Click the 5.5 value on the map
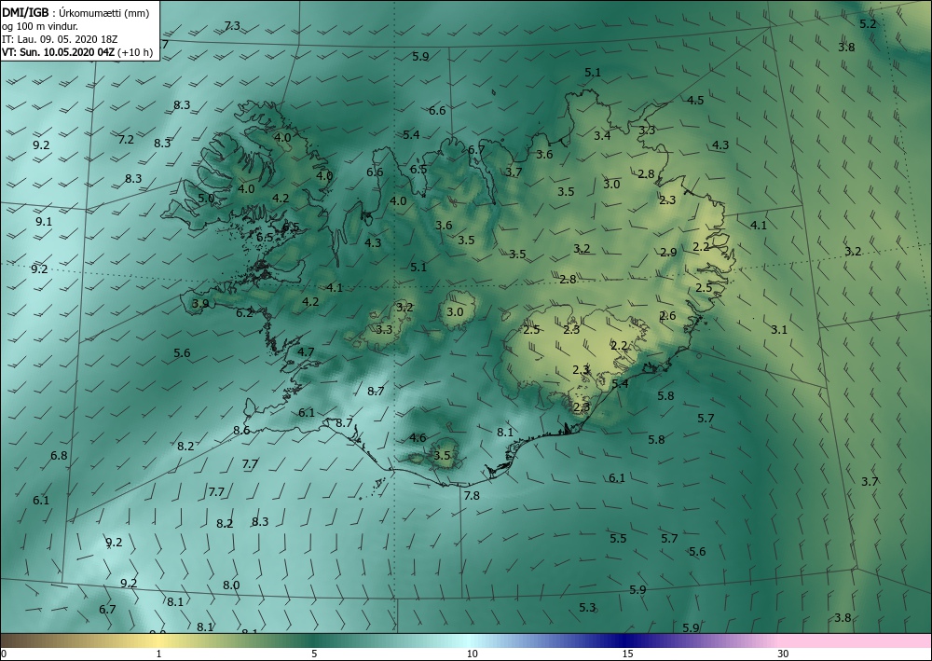This screenshot has height=661, width=932. 618,539
